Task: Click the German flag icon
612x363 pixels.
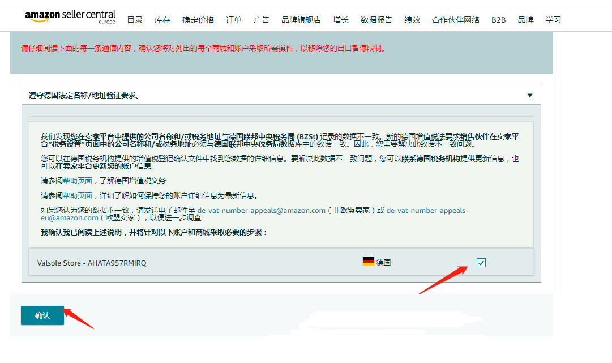Action: pos(369,262)
